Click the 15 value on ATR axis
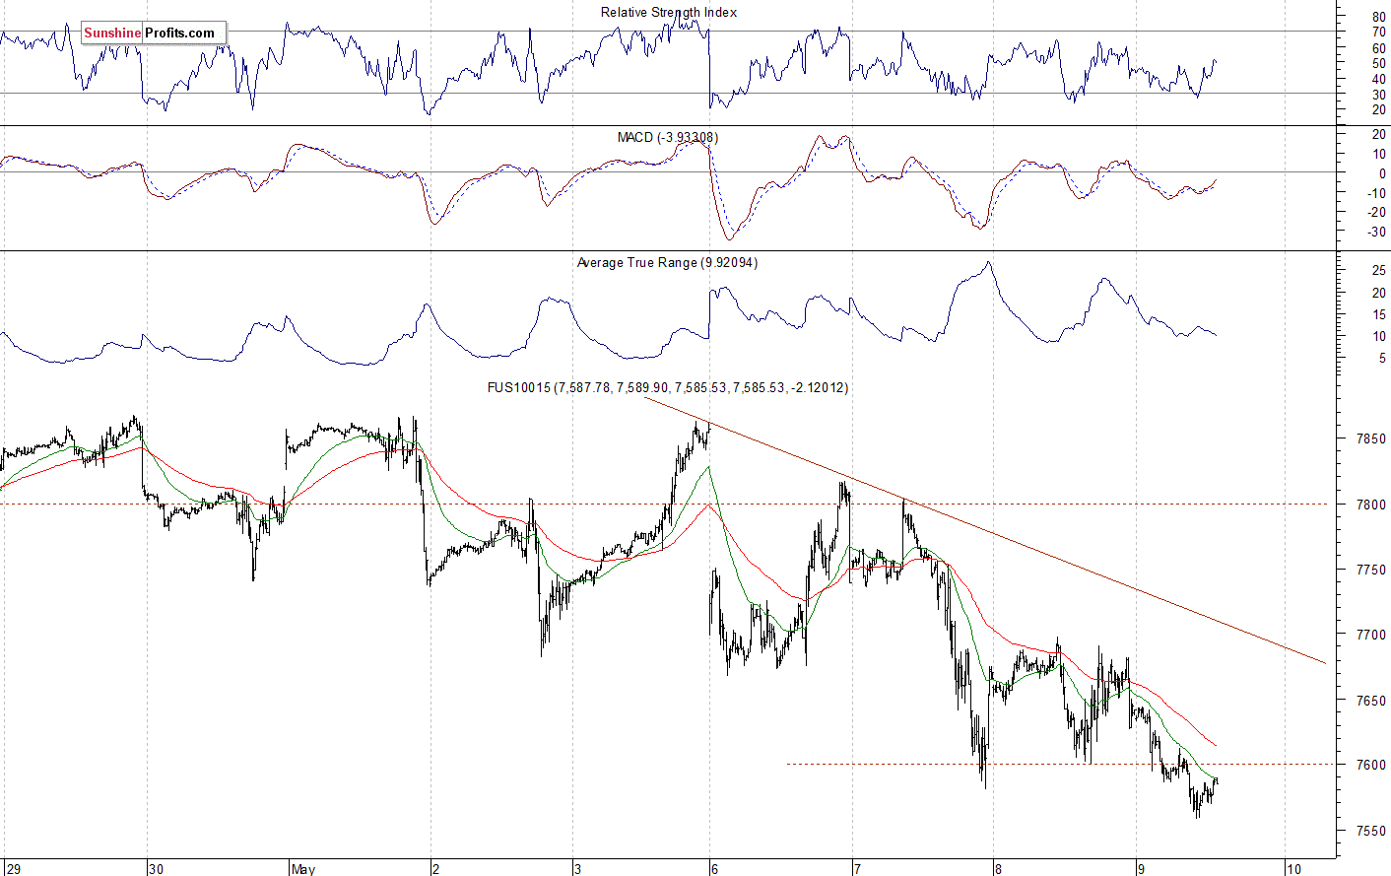The width and height of the screenshot is (1391, 876). coord(1378,315)
